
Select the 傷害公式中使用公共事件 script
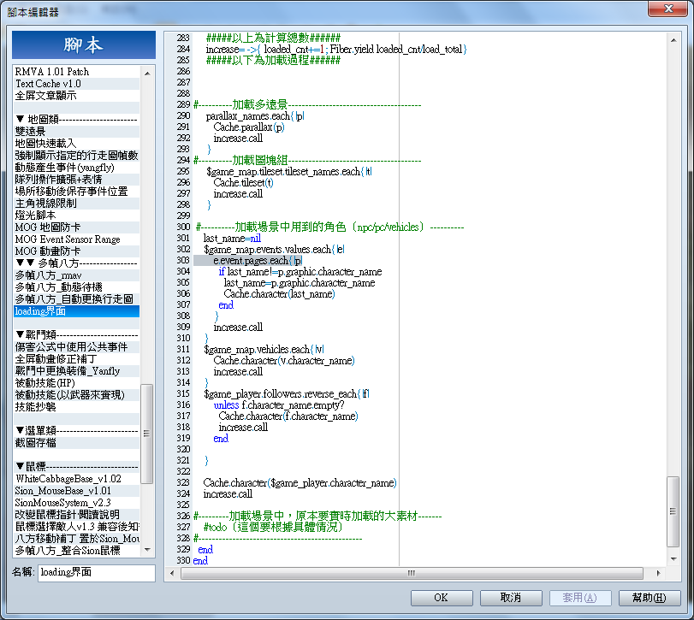[76, 347]
